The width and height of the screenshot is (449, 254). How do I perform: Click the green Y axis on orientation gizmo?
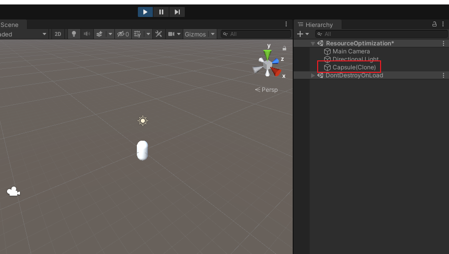click(268, 53)
